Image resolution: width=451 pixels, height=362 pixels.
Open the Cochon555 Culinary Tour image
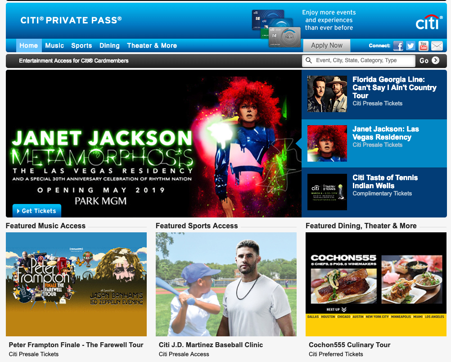376,284
